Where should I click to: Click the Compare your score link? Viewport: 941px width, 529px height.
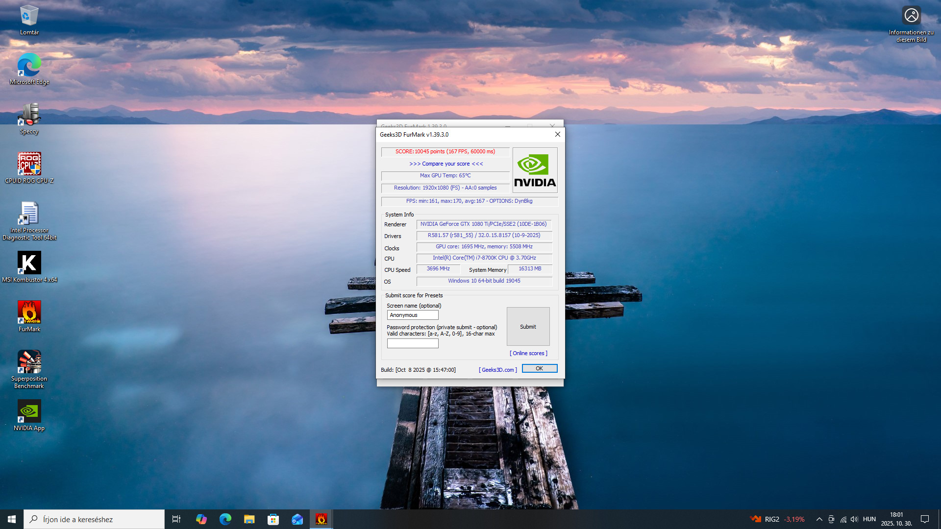pyautogui.click(x=446, y=164)
